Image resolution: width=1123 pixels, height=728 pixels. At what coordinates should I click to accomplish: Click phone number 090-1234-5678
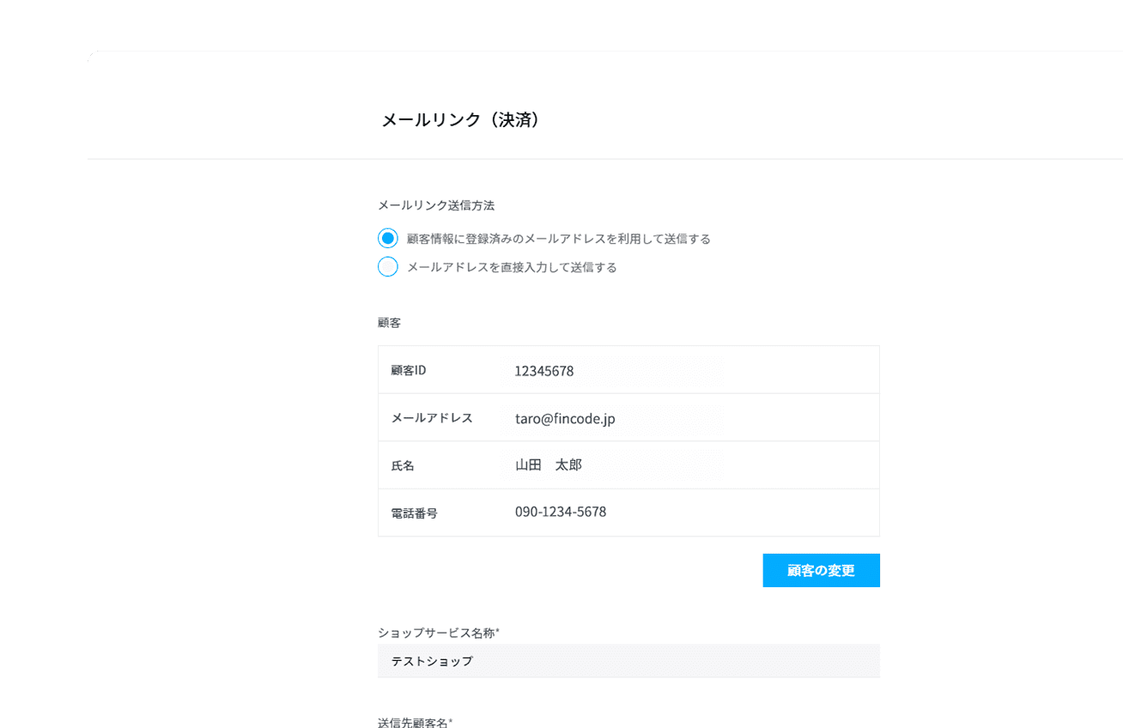coord(561,512)
